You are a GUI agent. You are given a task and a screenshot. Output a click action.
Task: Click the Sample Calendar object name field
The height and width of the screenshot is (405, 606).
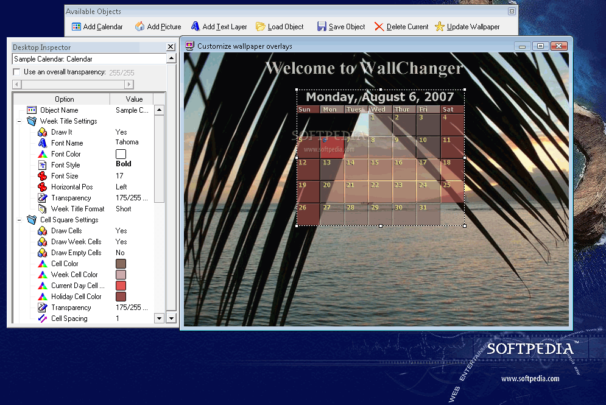(90, 58)
